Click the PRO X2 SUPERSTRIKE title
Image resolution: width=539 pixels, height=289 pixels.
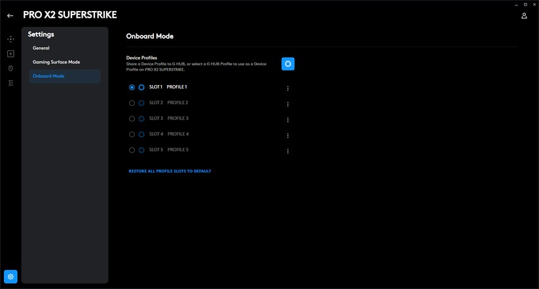point(70,15)
